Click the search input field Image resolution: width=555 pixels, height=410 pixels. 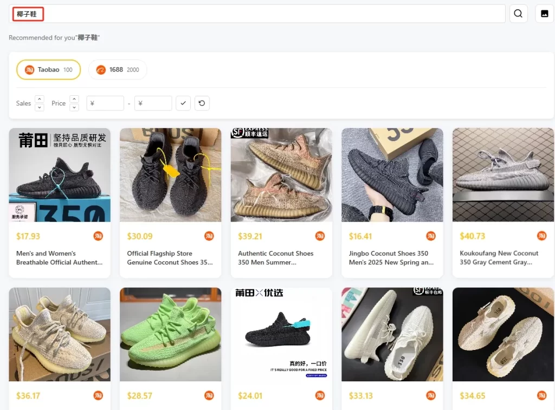click(257, 14)
